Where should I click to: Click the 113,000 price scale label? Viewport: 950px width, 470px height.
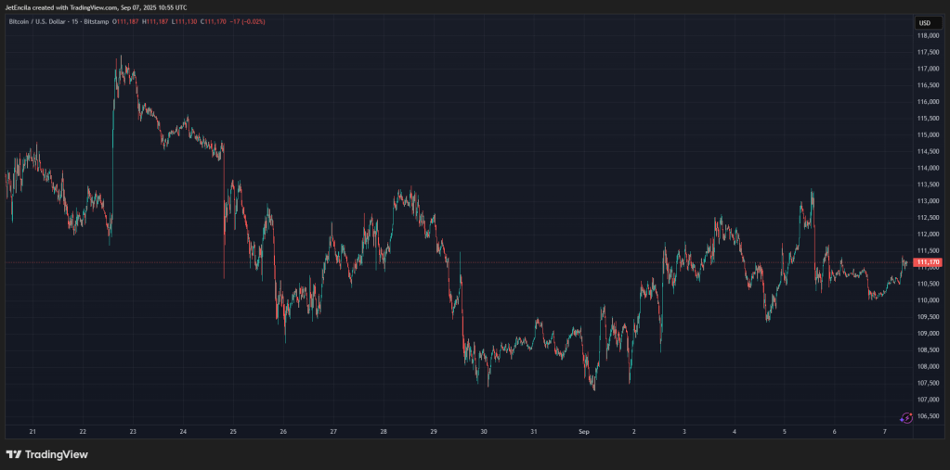click(x=929, y=201)
